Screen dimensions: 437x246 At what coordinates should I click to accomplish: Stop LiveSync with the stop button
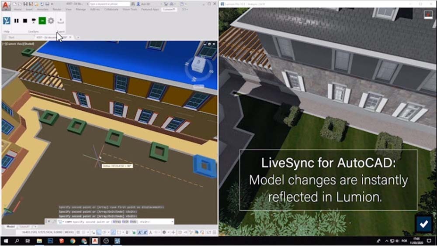25,20
